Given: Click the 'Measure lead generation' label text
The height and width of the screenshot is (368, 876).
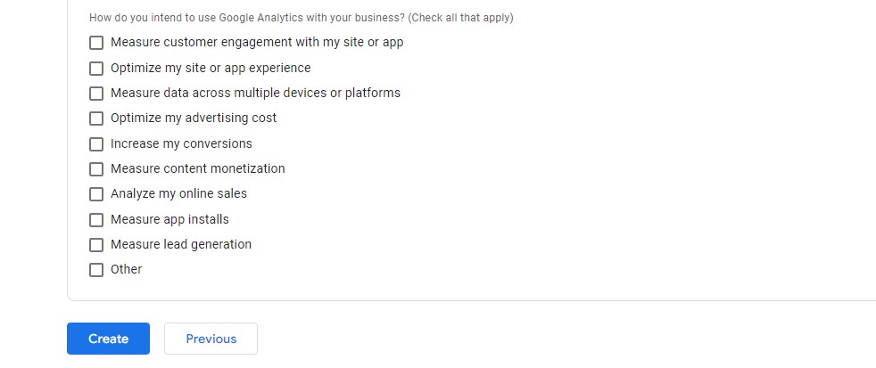Looking at the screenshot, I should point(181,244).
